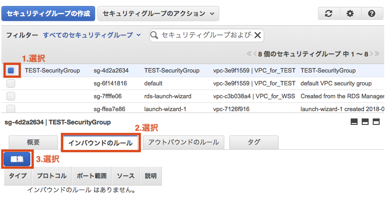Click the default VPC security group description

coord(336,83)
